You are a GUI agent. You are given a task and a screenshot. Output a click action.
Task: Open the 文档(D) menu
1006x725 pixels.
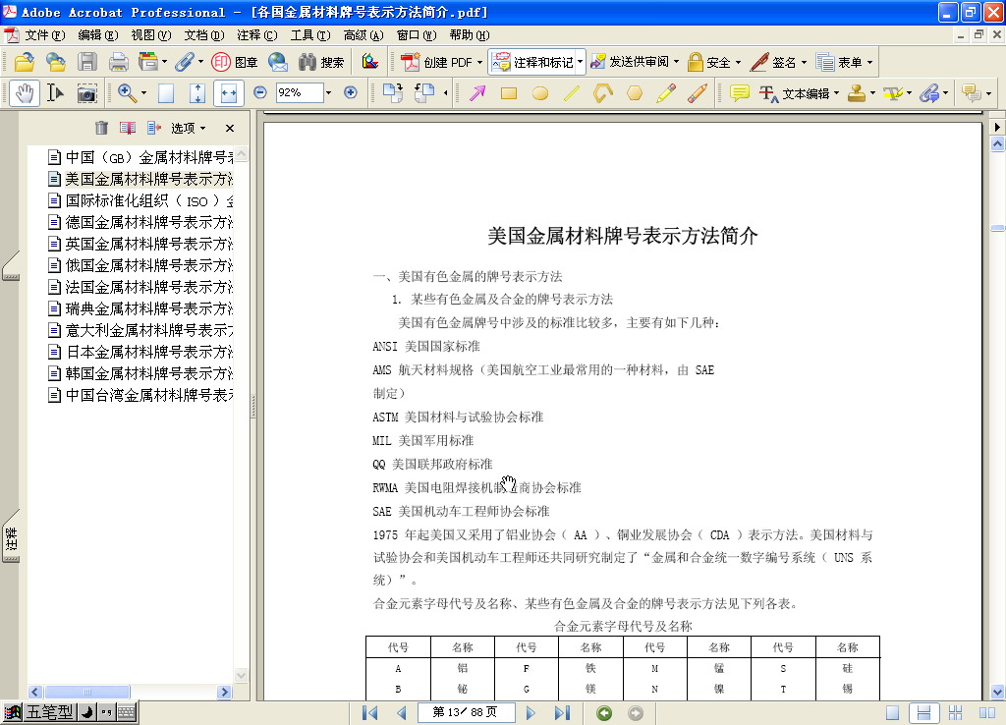tap(204, 35)
